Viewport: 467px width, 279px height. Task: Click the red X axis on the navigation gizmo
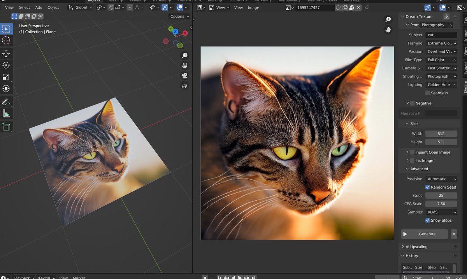(185, 33)
